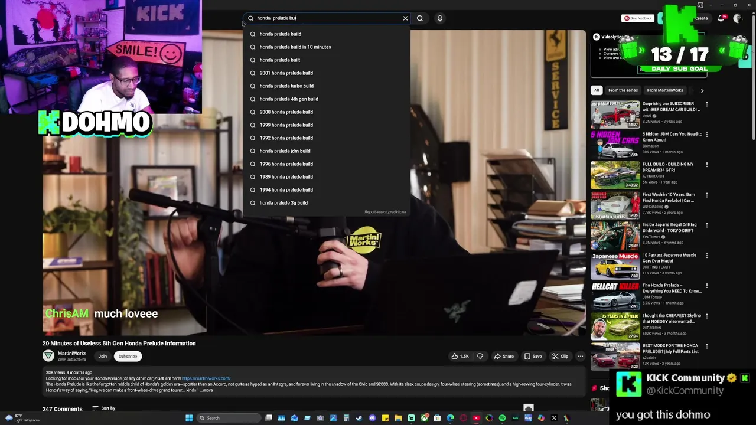The height and width of the screenshot is (425, 756).
Task: Open '5 Hidden JDM Cars' video thumbnail
Action: click(x=615, y=145)
